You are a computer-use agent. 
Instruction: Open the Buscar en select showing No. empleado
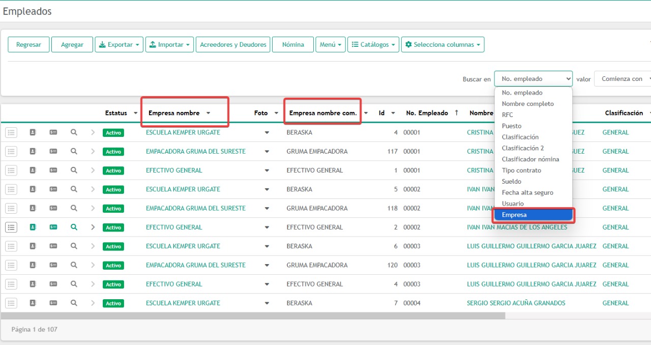coord(534,79)
